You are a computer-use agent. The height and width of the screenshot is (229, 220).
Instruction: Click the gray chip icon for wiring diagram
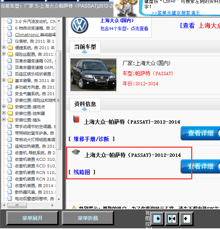76,152
